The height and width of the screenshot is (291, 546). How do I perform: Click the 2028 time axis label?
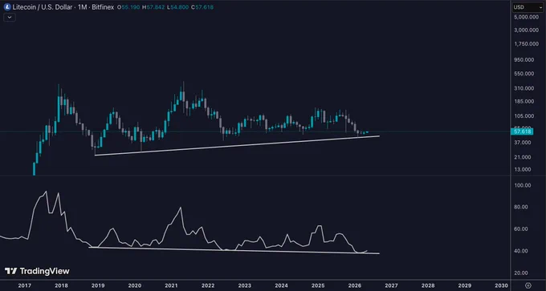tap(428, 285)
